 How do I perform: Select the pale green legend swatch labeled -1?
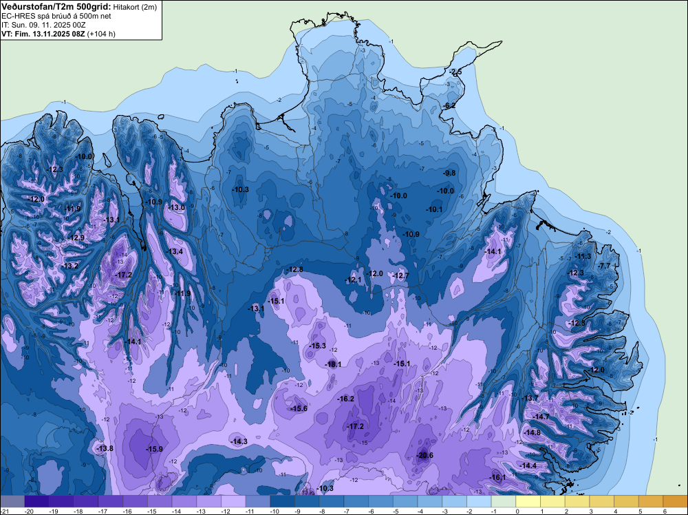(504, 501)
